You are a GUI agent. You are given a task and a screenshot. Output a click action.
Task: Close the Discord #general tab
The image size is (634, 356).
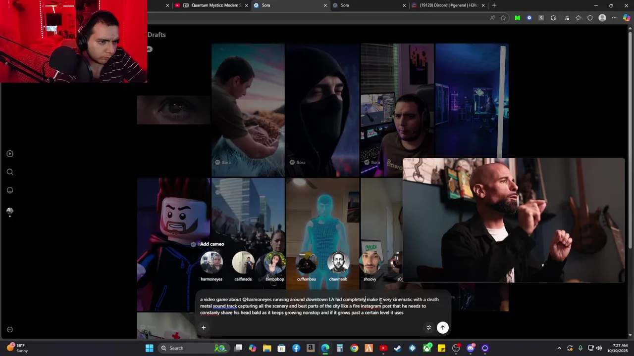(x=483, y=5)
